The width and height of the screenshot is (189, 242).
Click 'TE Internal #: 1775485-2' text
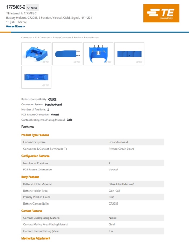(x=21, y=14)
